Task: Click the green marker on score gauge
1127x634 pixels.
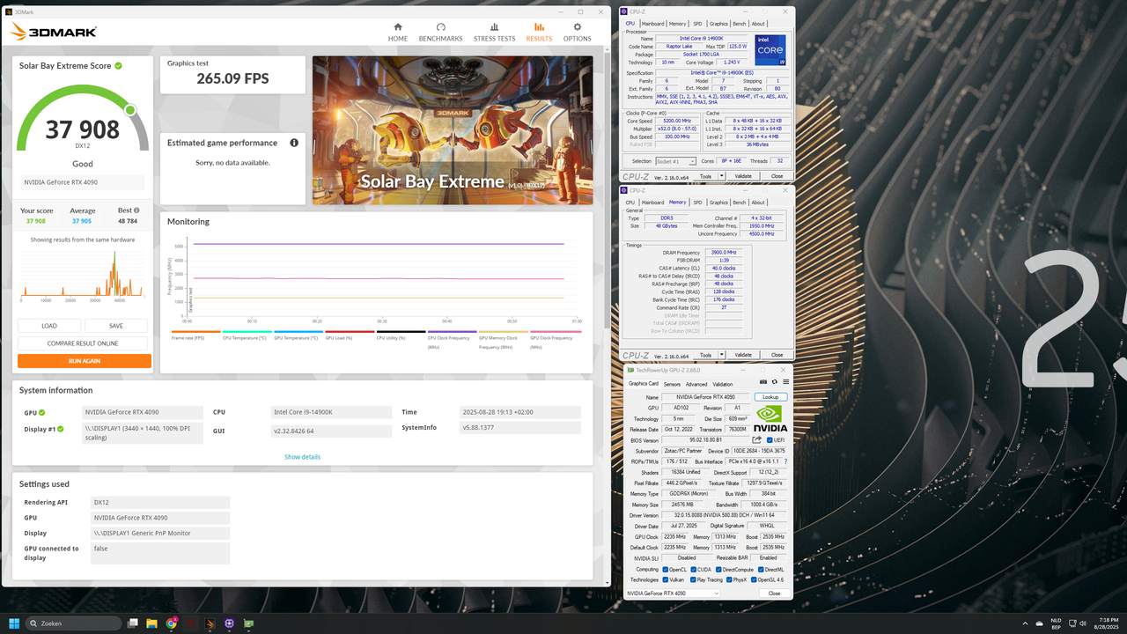Action: tap(130, 110)
